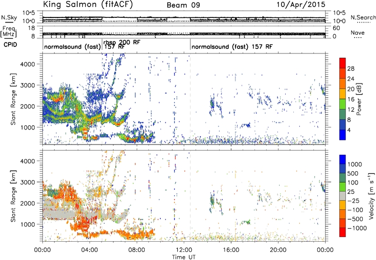
Task: Click the "N.Search" legend label
Action: click(x=363, y=17)
